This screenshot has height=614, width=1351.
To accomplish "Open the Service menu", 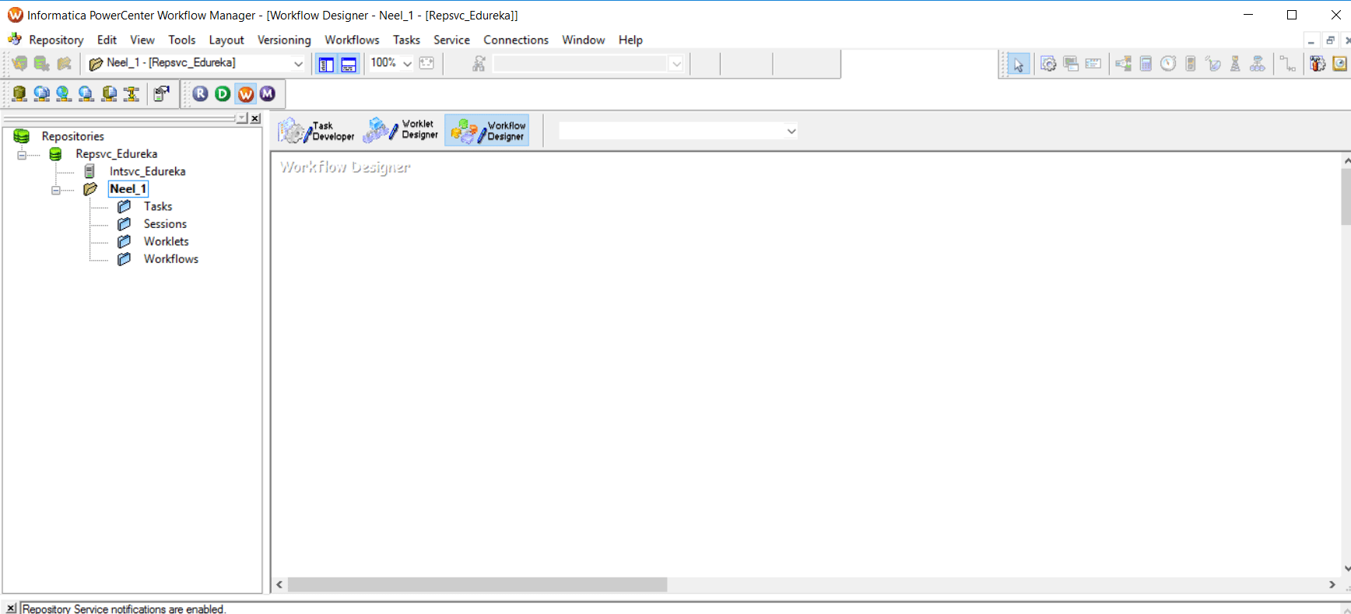I will click(451, 40).
